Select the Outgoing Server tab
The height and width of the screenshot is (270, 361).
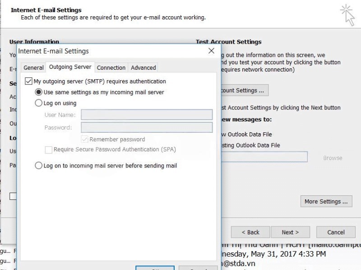70,67
